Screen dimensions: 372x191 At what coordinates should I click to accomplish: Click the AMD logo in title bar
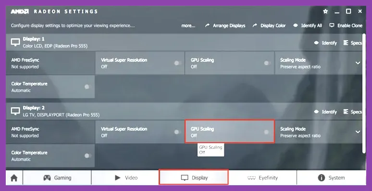click(x=20, y=11)
